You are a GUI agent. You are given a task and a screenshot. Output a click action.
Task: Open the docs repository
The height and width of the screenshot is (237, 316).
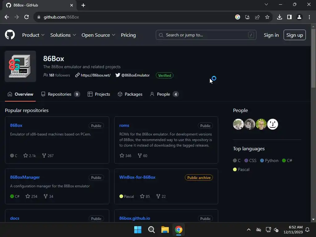tap(15, 218)
